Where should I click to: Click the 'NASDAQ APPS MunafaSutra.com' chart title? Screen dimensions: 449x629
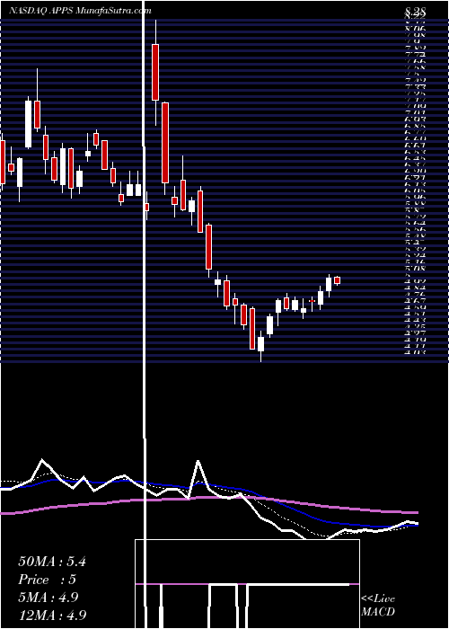80,11
